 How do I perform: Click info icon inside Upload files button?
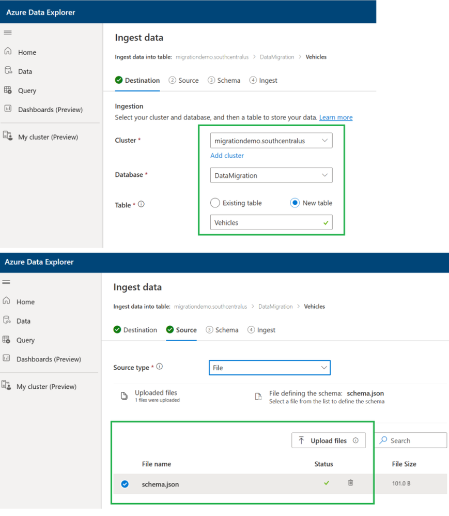pyautogui.click(x=355, y=441)
